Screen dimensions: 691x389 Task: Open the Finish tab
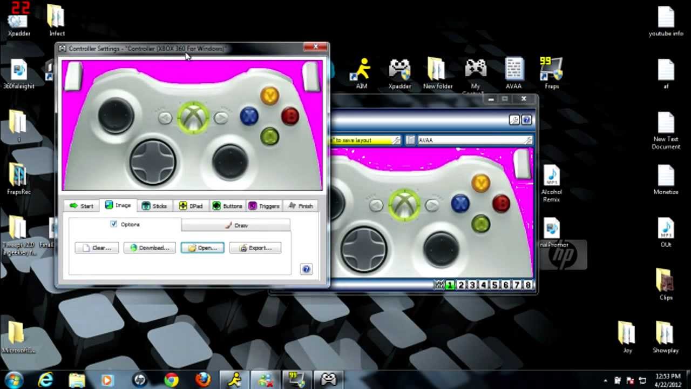300,206
